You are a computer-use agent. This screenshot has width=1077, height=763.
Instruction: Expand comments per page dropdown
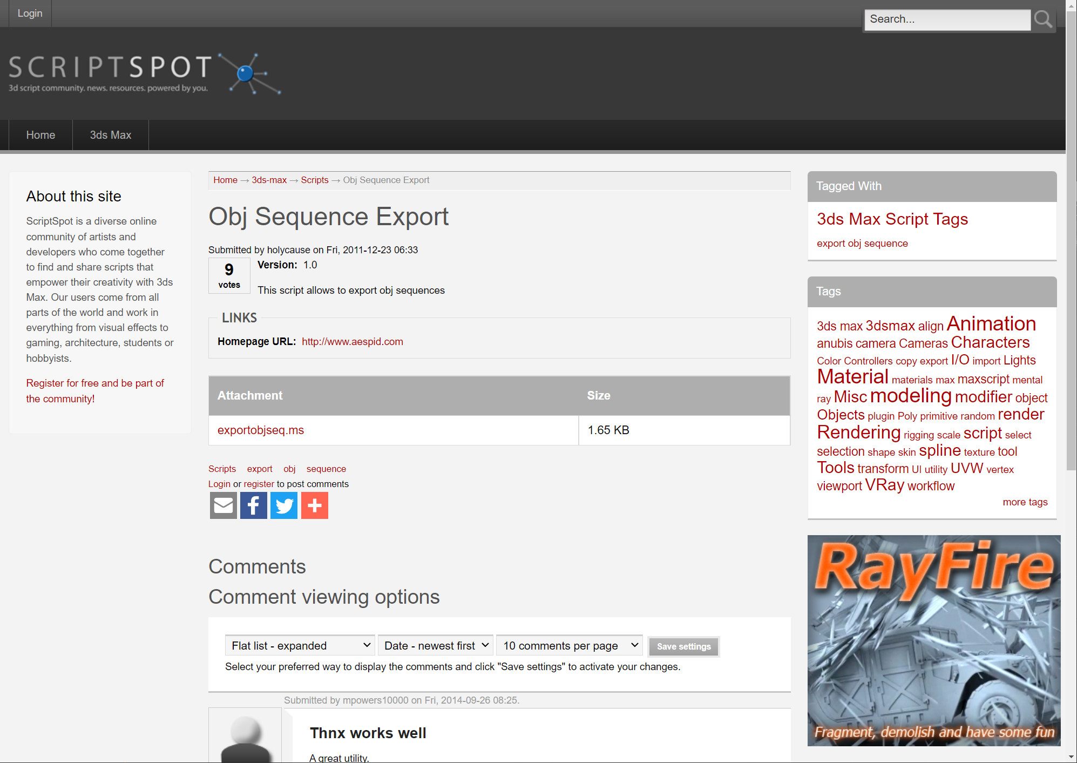click(x=570, y=646)
